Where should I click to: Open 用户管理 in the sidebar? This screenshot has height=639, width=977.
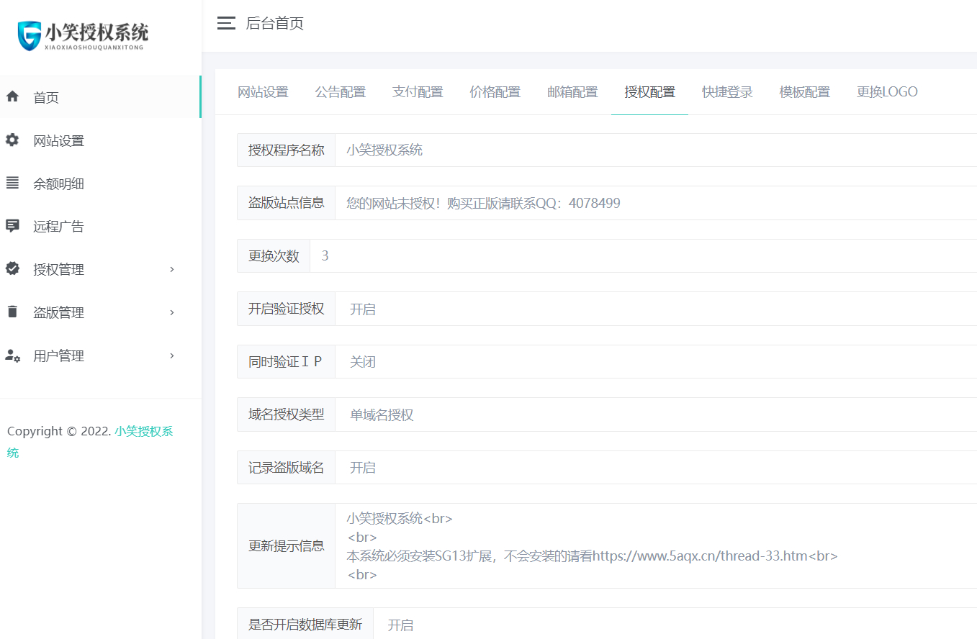100,356
